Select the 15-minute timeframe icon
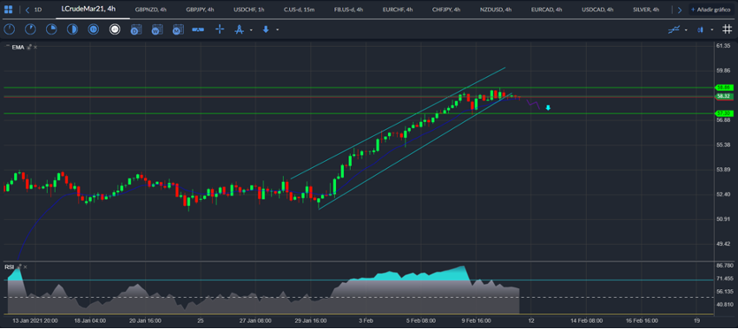The height and width of the screenshot is (329, 738). pos(51,29)
